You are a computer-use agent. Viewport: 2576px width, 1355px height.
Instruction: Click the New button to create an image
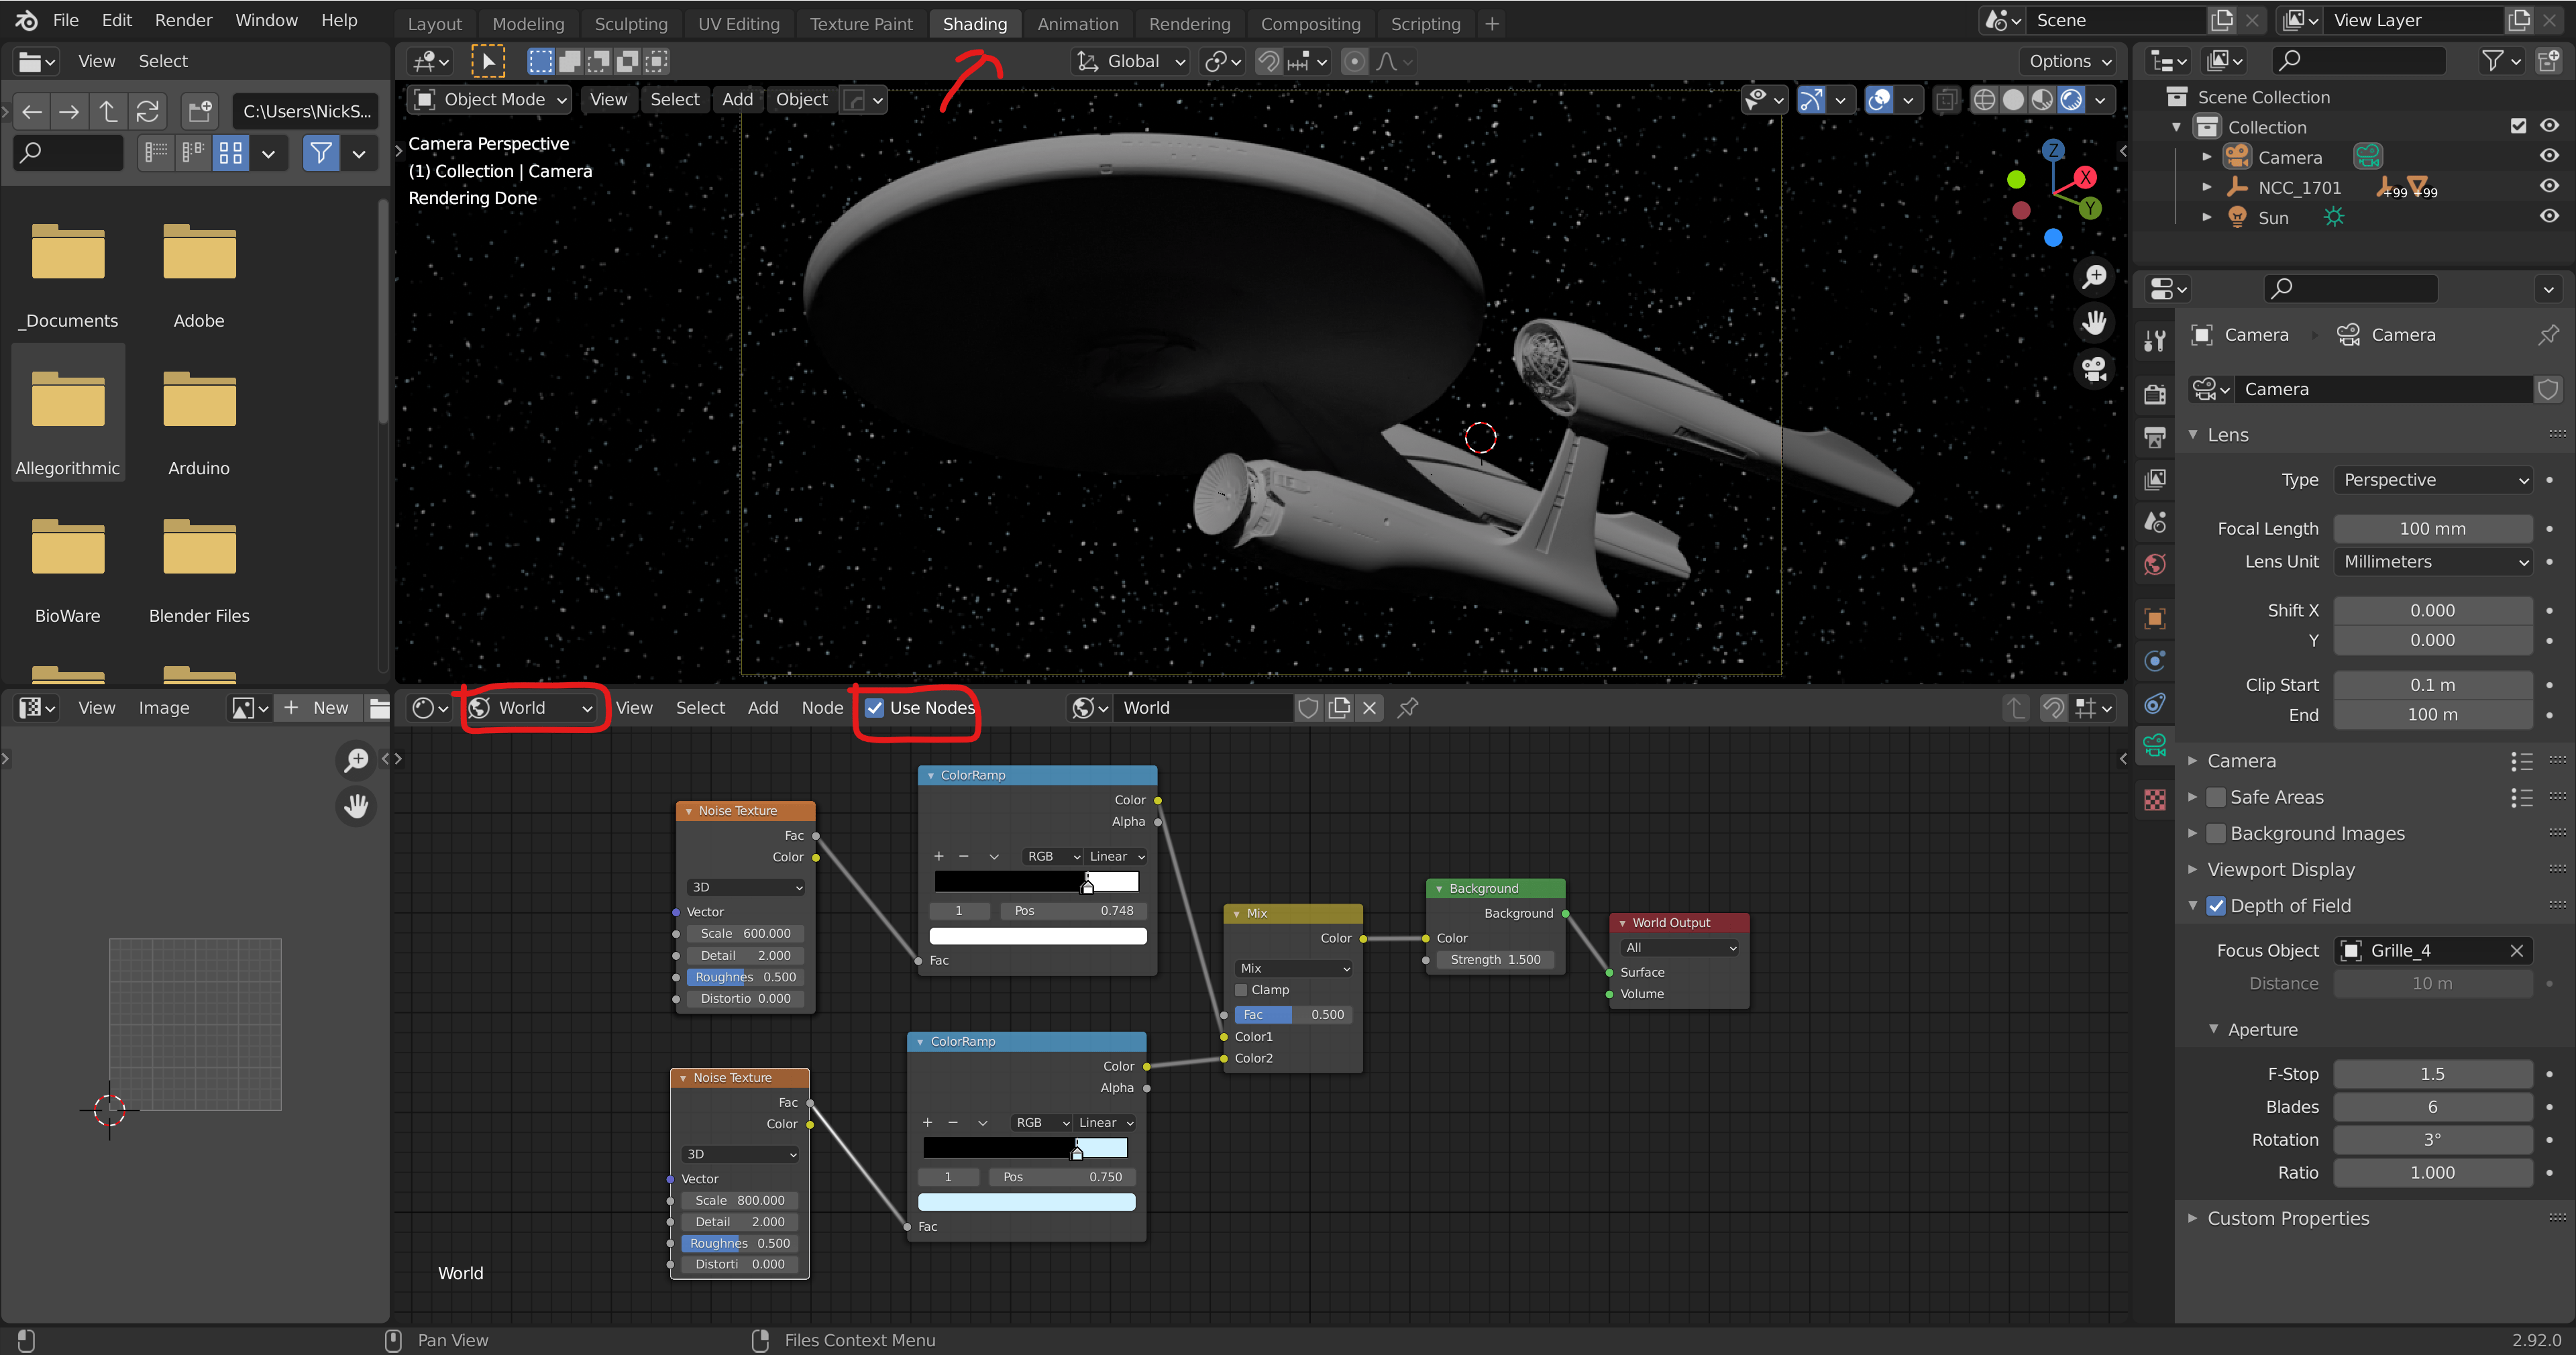(318, 707)
